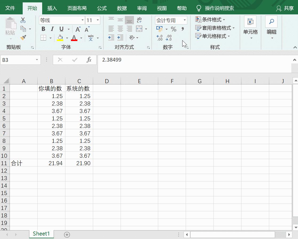Click the decrease decimal places icon
This screenshot has width=298, height=239.
168,37
